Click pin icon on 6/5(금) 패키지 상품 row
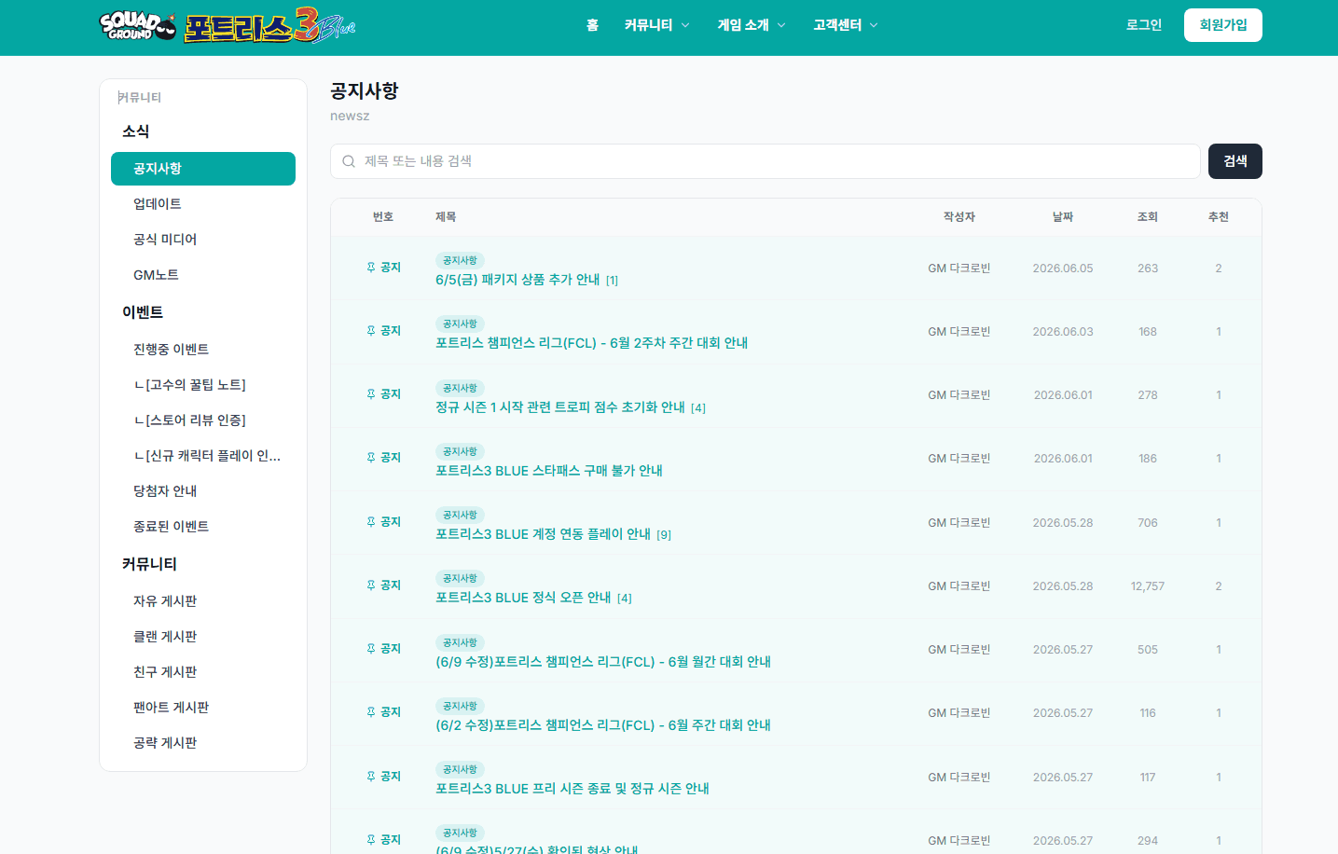Image resolution: width=1338 pixels, height=854 pixels. pos(371,268)
